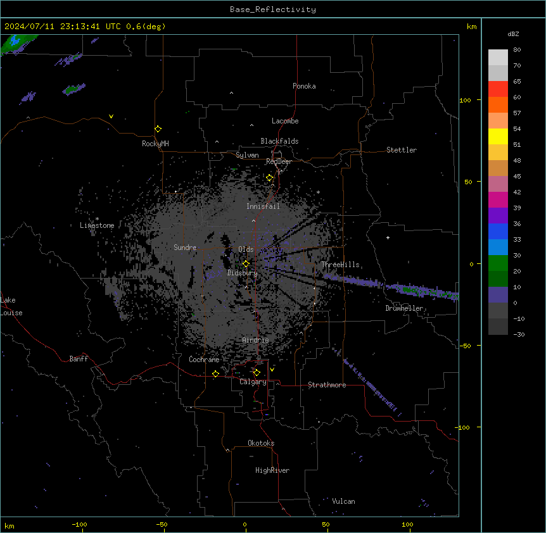Image resolution: width=546 pixels, height=533 pixels.
Task: Click the green echo in the top-left corner
Action: click(17, 43)
